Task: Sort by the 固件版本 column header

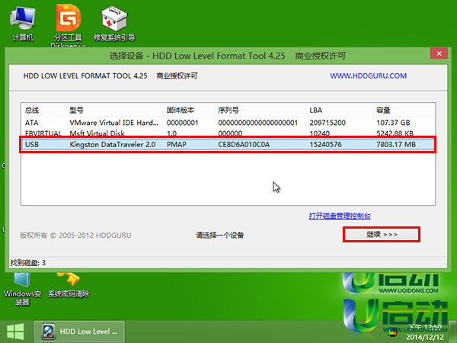Action: pyautogui.click(x=189, y=111)
